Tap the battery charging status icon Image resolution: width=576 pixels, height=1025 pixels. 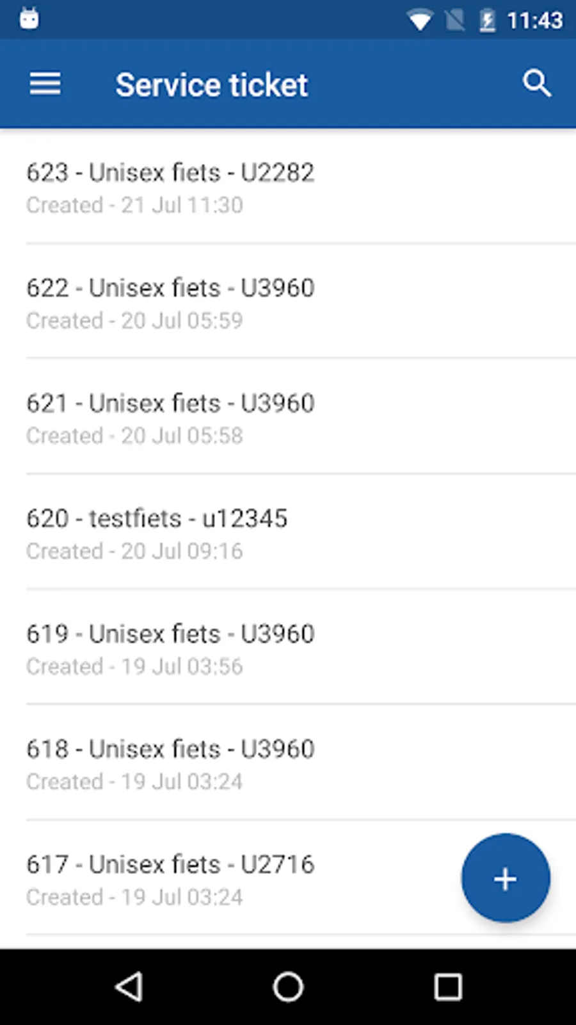pos(487,20)
